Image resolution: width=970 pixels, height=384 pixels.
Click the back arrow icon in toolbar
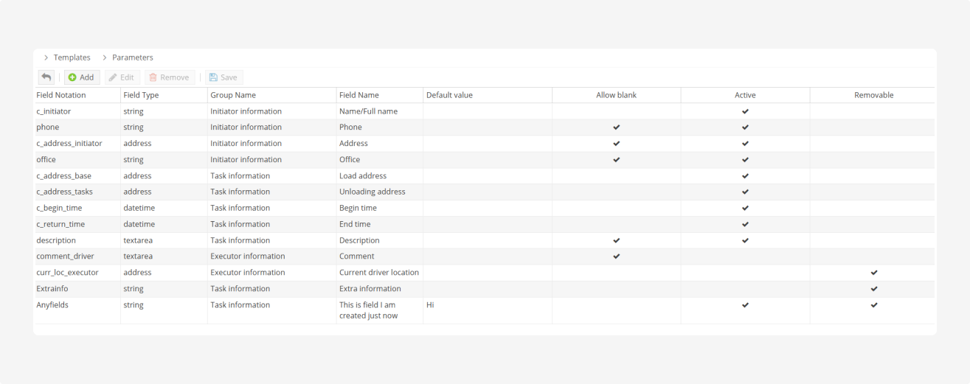(x=46, y=77)
